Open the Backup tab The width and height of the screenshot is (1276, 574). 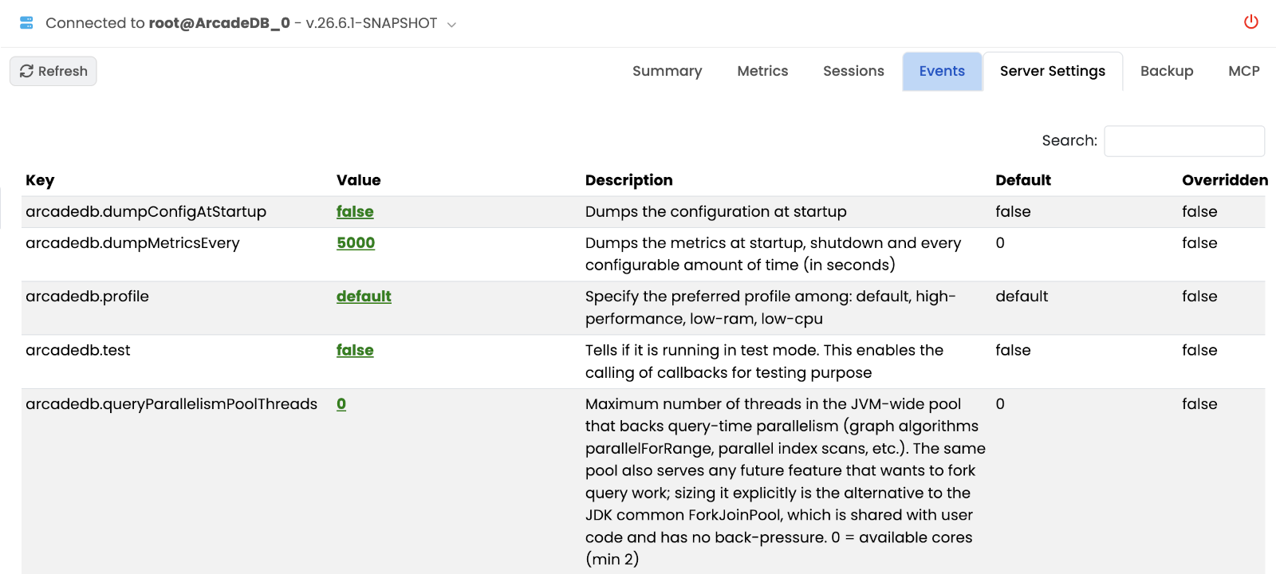click(1167, 71)
